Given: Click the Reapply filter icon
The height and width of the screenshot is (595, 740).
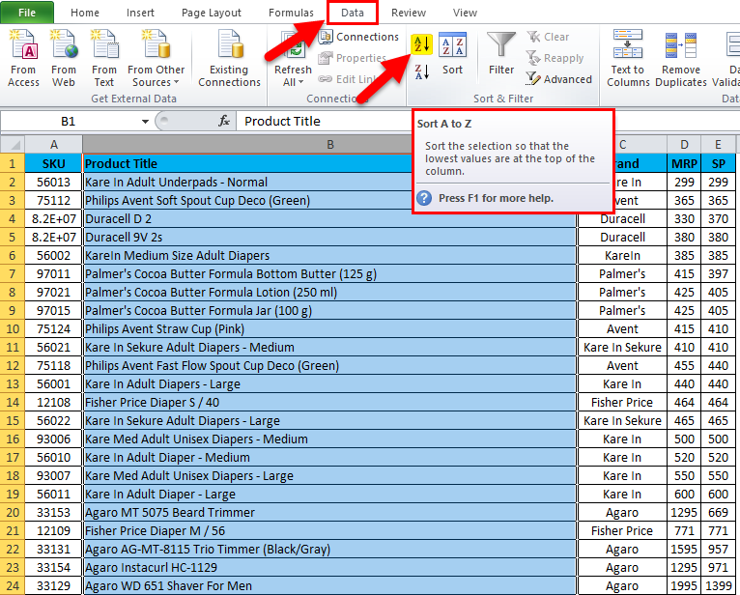Looking at the screenshot, I should point(533,58).
